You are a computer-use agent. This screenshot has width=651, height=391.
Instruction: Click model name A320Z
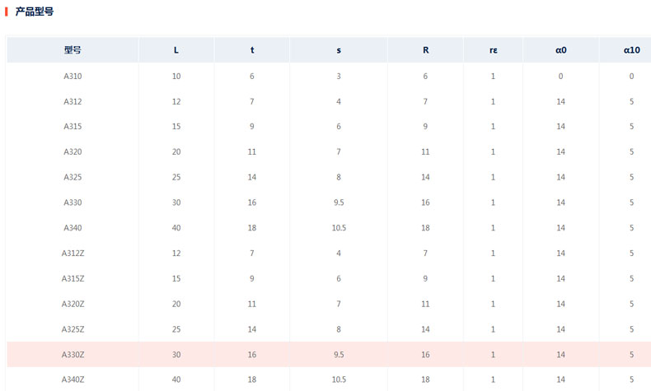pos(73,304)
